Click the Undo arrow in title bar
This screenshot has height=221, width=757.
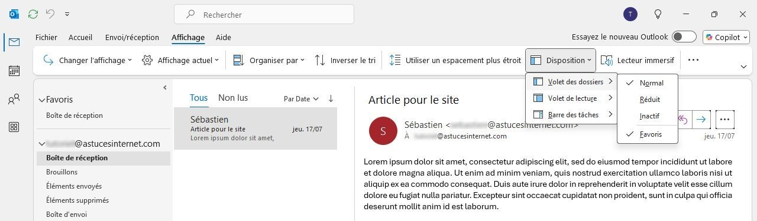(x=51, y=14)
